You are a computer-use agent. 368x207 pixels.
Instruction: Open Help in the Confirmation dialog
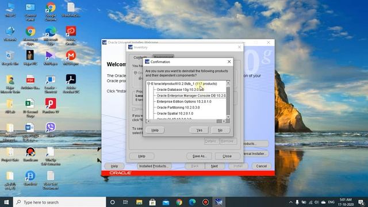pos(155,131)
